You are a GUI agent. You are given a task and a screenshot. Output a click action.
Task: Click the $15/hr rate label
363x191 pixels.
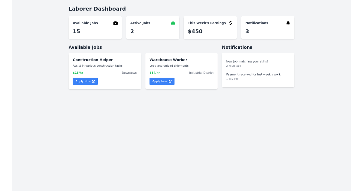point(78,73)
